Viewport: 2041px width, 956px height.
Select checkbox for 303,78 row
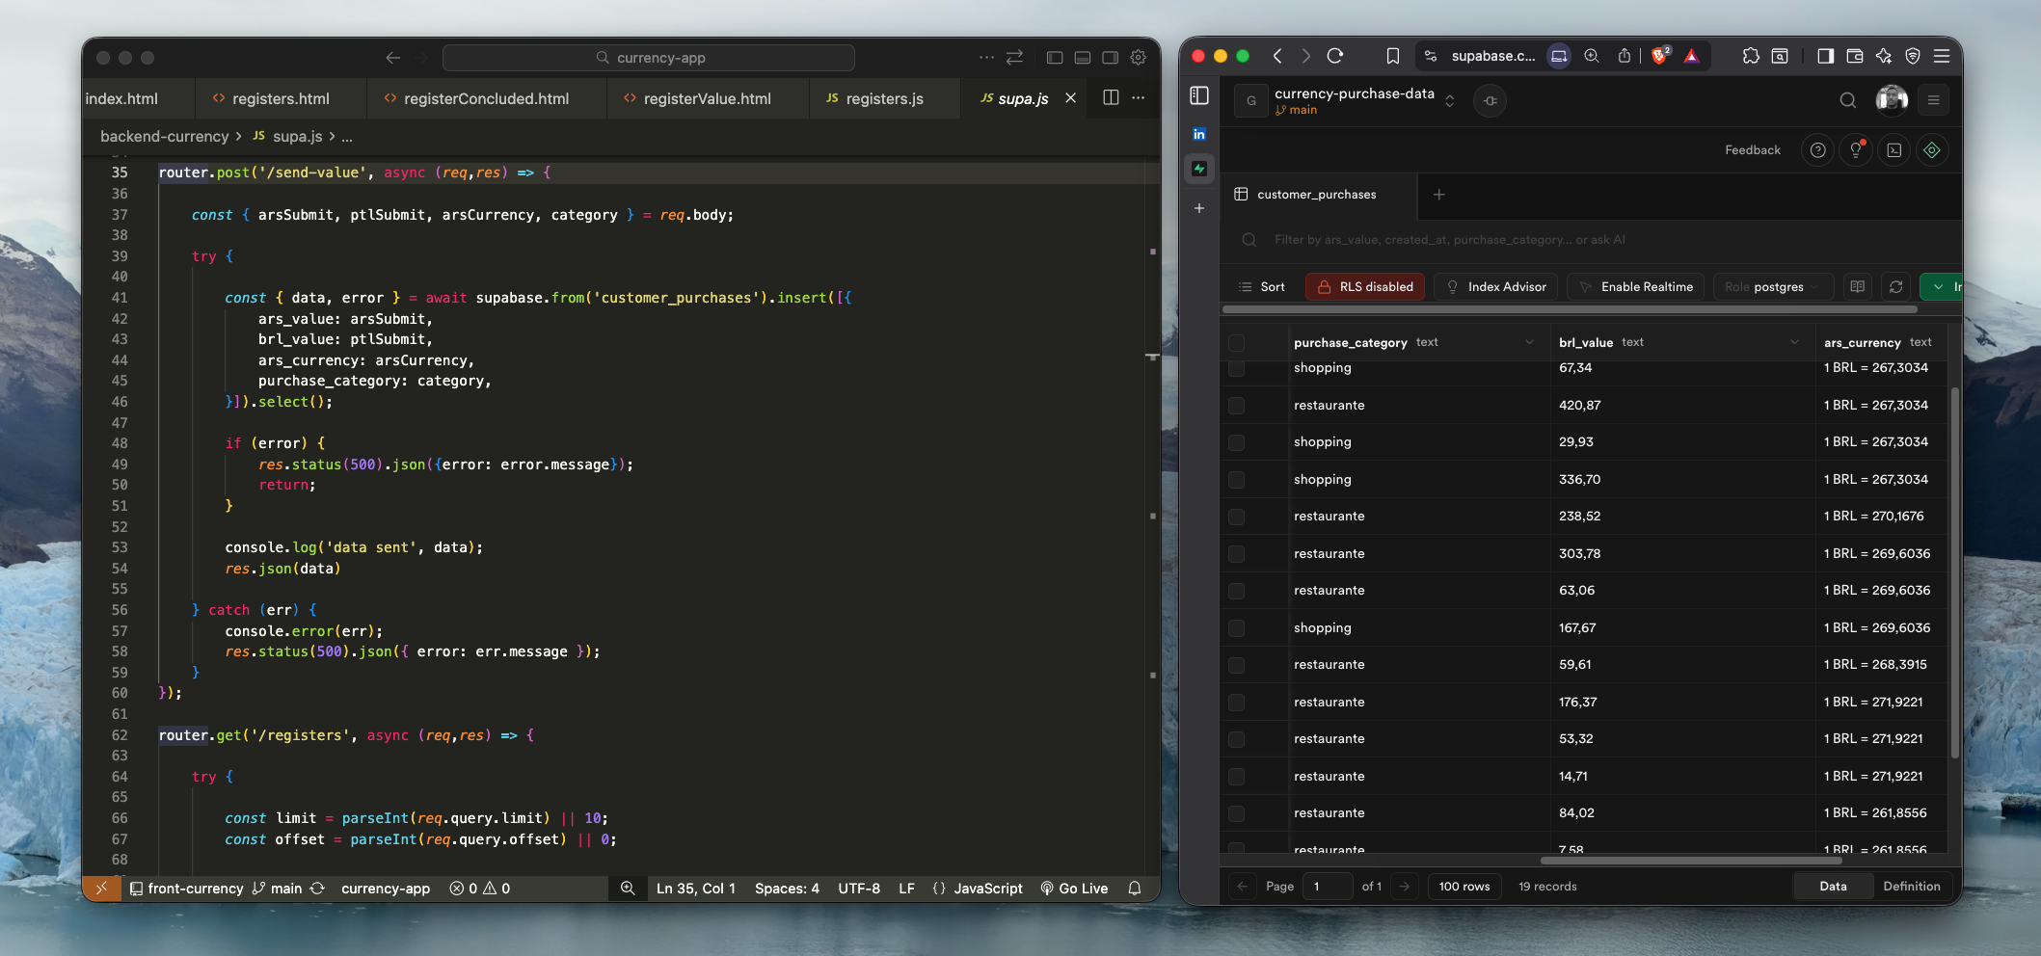[1236, 554]
